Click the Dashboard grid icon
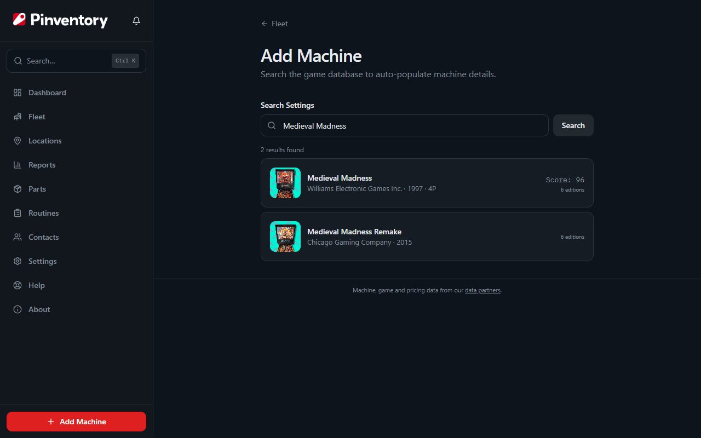The height and width of the screenshot is (438, 701). click(18, 93)
